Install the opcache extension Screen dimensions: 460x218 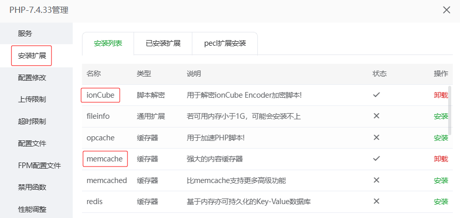441,138
